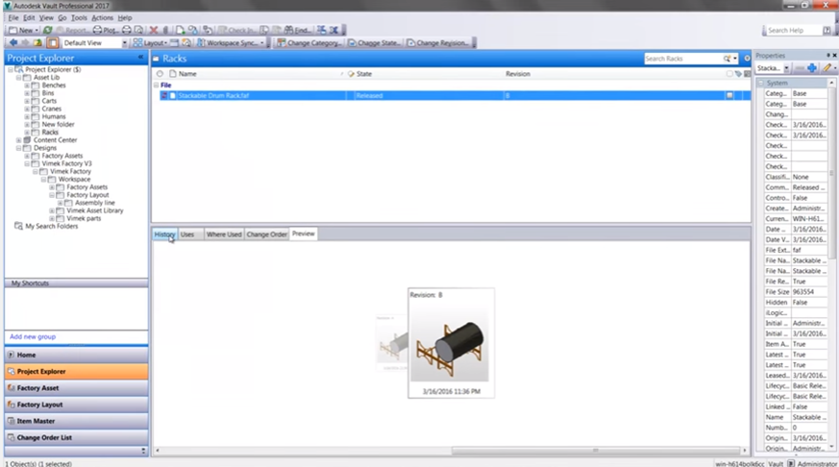839x467 pixels.
Task: Select the Assembly line folder in tree
Action: click(95, 203)
